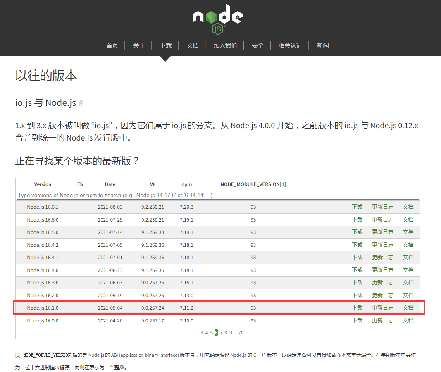The image size is (441, 372).
Task: Sort by the npm column header
Action: coord(186,184)
